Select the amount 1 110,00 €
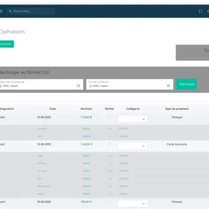Viewport: 209px width, 209px height. 86,117
